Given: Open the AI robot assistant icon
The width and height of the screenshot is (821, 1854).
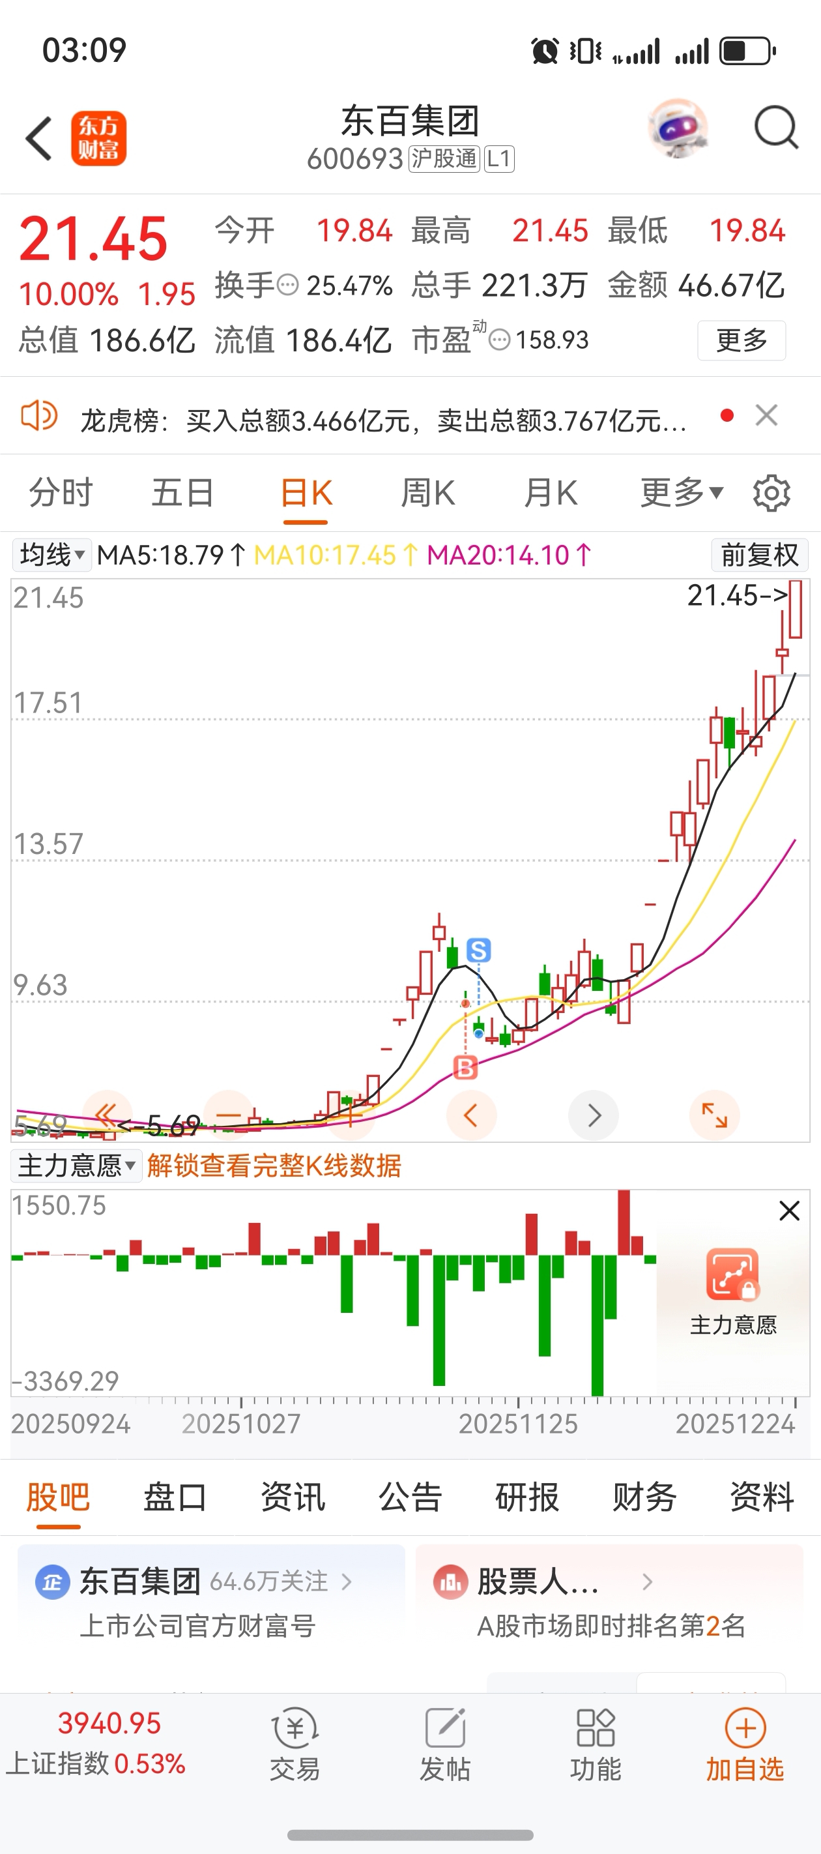Looking at the screenshot, I should point(678,128).
